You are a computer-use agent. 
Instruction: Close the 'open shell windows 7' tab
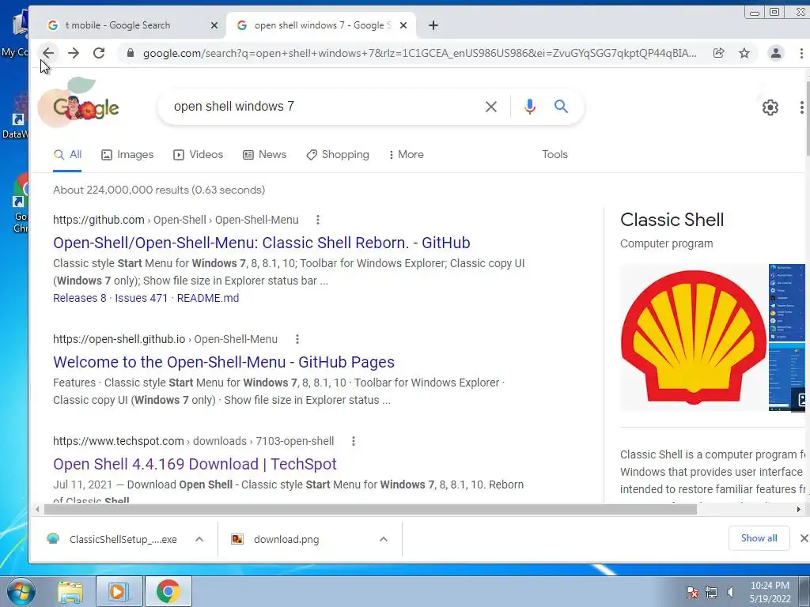(403, 25)
